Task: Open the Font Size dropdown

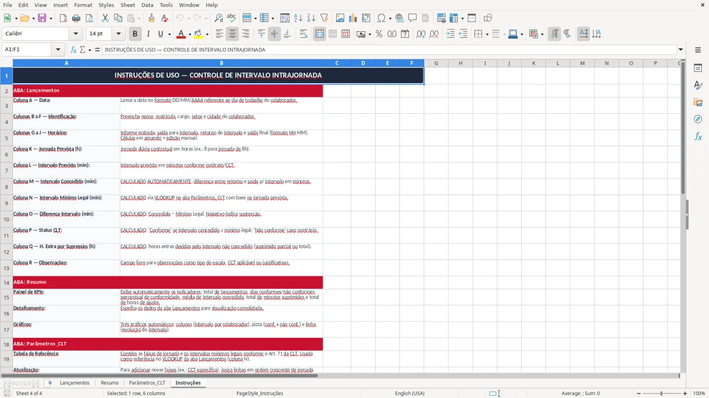Action: pyautogui.click(x=119, y=34)
